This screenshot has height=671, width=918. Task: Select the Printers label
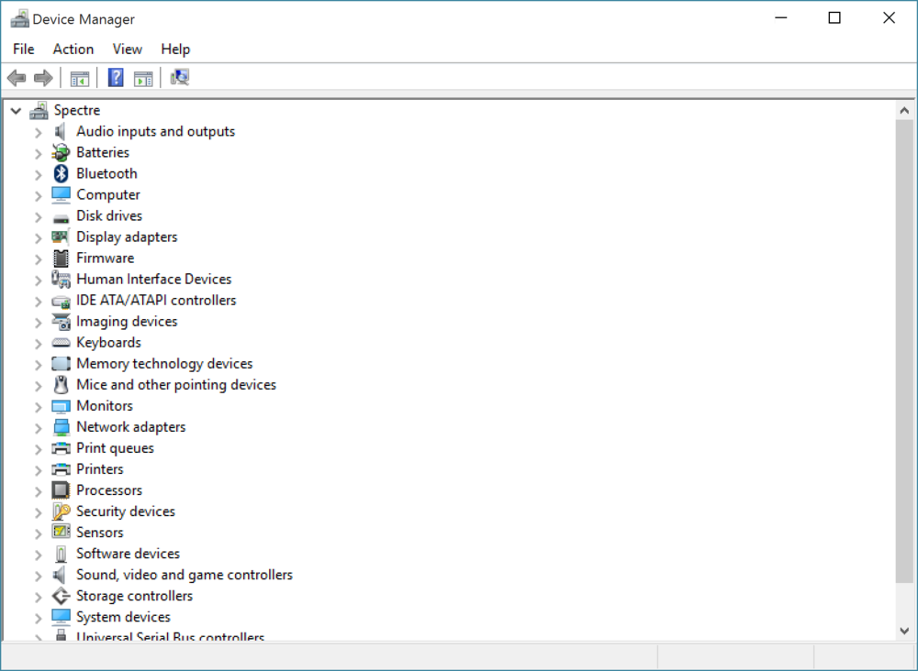(100, 468)
